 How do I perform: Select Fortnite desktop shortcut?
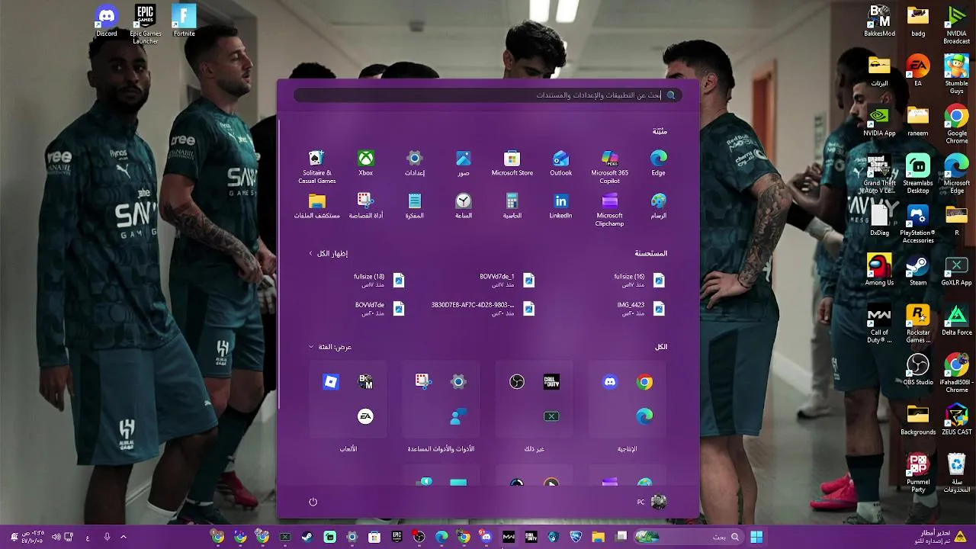tap(184, 21)
